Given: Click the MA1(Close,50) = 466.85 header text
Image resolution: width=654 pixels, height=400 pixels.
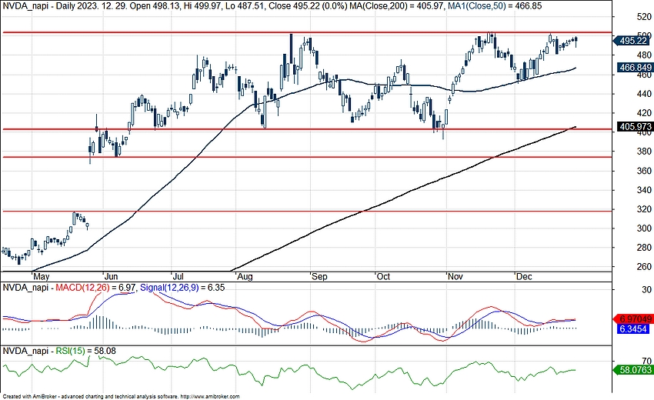Looking at the screenshot, I should coord(495,6).
